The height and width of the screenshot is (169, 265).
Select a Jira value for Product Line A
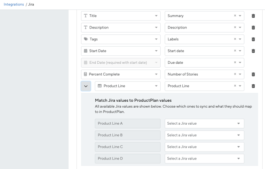[204, 123]
